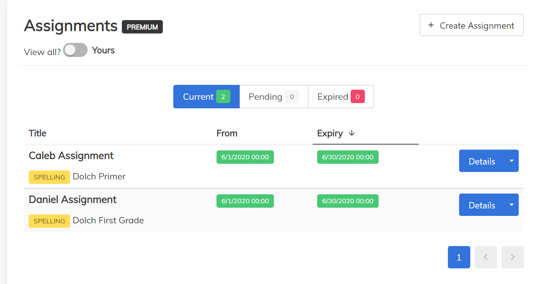Click the Create Assignment button

coord(471,25)
